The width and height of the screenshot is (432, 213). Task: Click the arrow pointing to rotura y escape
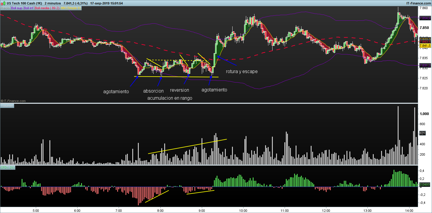pos(227,60)
